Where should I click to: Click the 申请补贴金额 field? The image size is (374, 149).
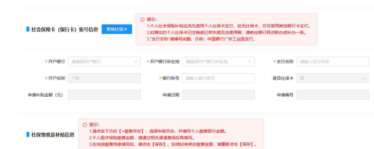[104, 95]
